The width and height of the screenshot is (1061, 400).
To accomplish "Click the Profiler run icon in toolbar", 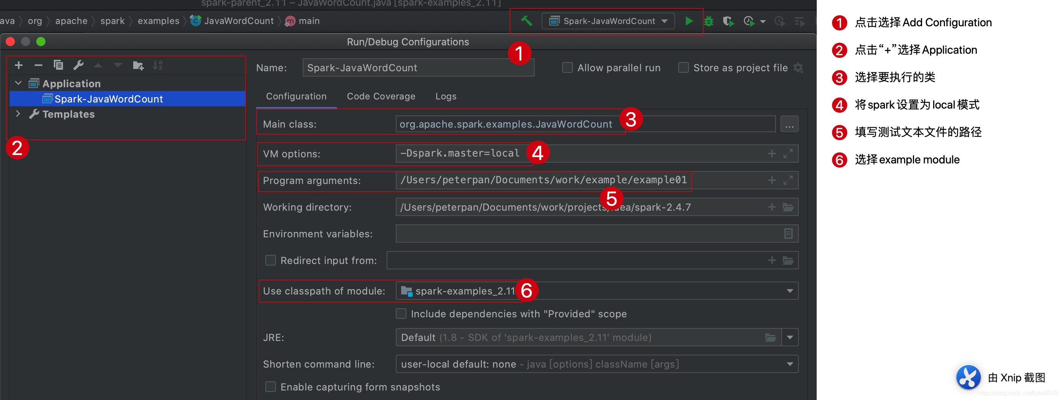I will pos(749,21).
